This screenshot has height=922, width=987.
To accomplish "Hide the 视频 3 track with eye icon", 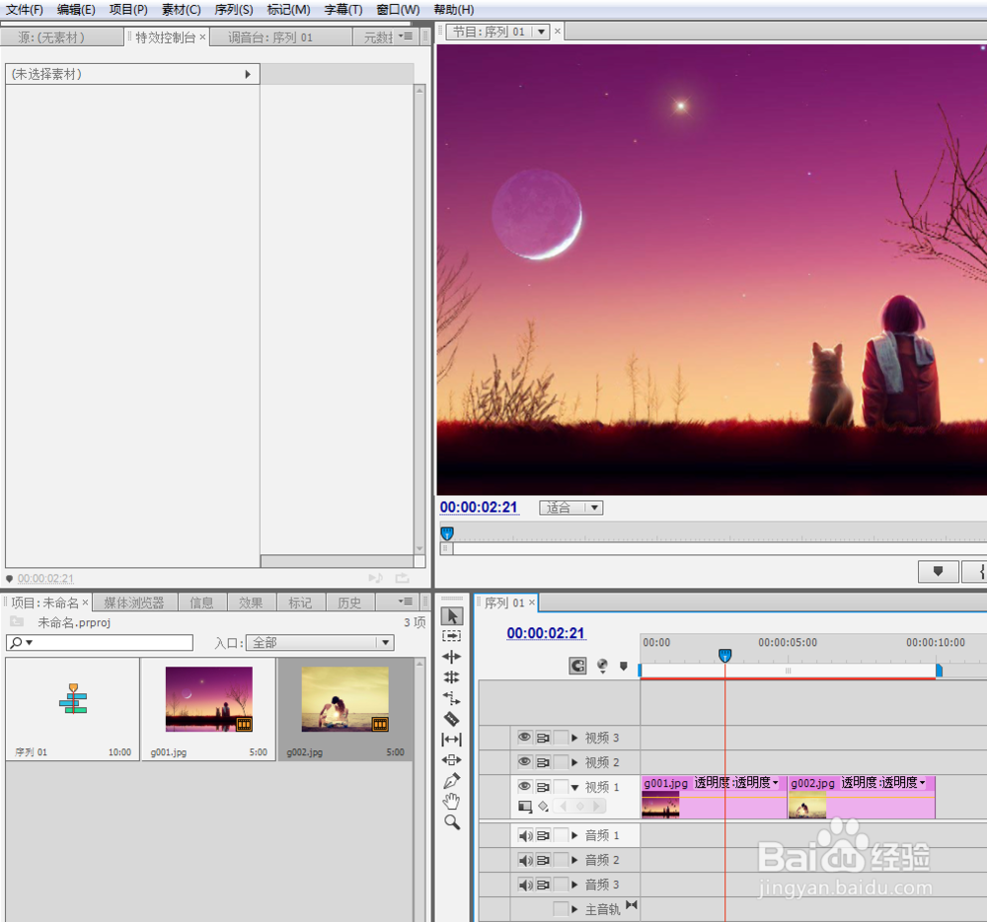I will click(524, 737).
